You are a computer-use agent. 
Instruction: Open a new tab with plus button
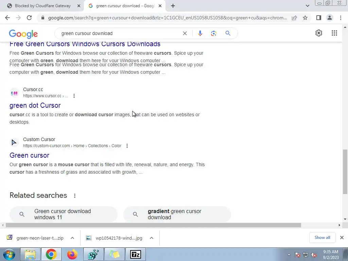coord(173,6)
